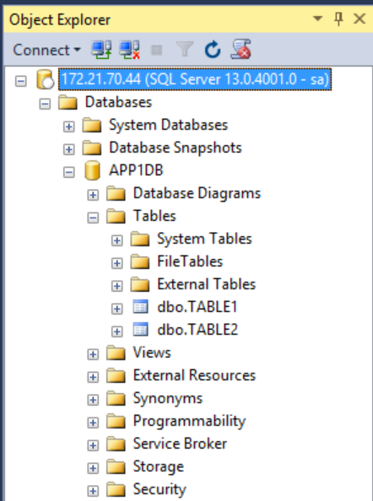Select Database Diagrams in the tree
The width and height of the screenshot is (373, 501).
(197, 194)
